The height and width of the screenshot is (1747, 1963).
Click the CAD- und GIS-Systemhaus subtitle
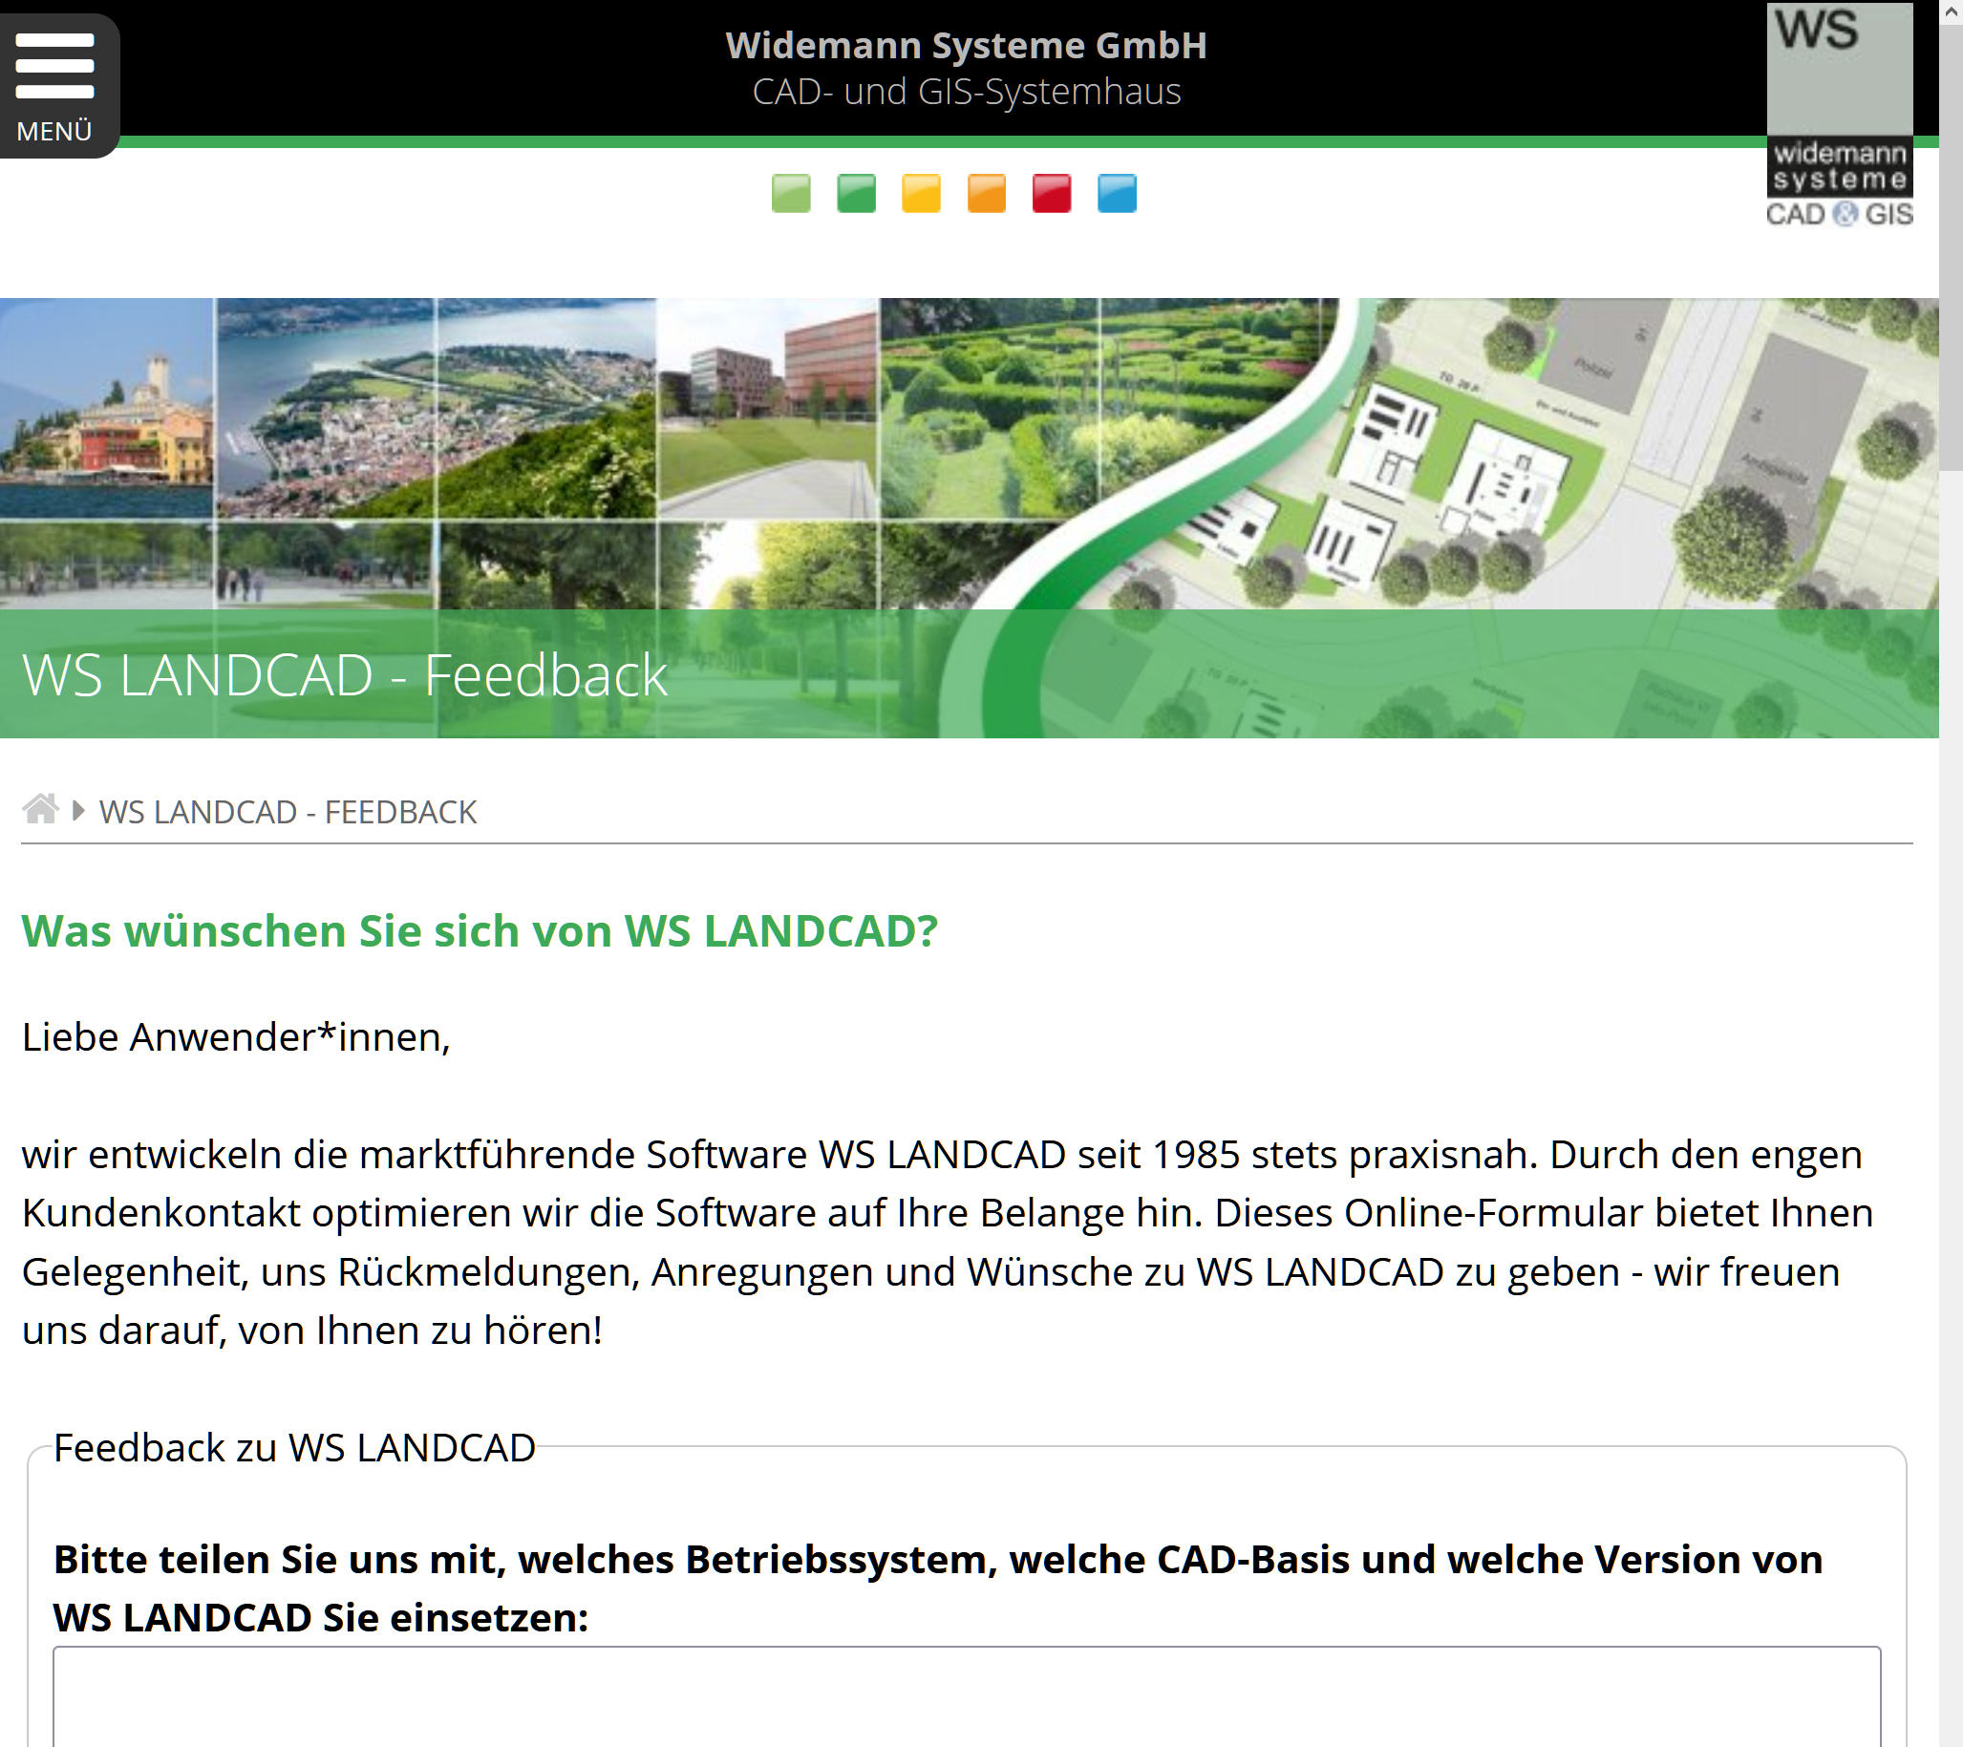pos(965,93)
